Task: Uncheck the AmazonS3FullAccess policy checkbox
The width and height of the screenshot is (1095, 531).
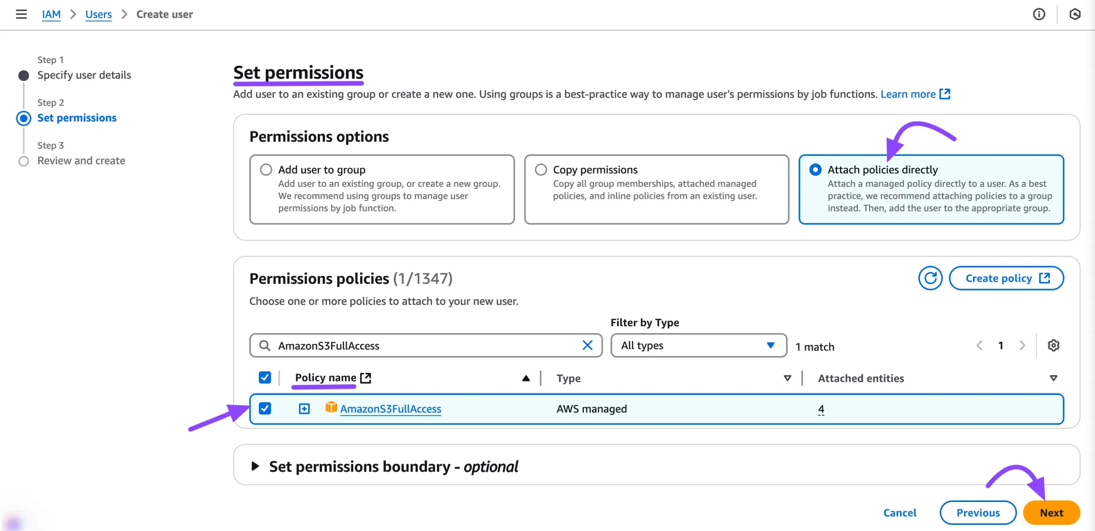Action: [x=265, y=408]
